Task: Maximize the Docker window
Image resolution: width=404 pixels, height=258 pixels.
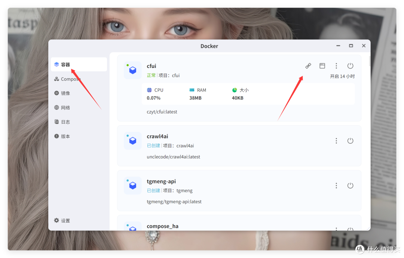Action: point(351,46)
